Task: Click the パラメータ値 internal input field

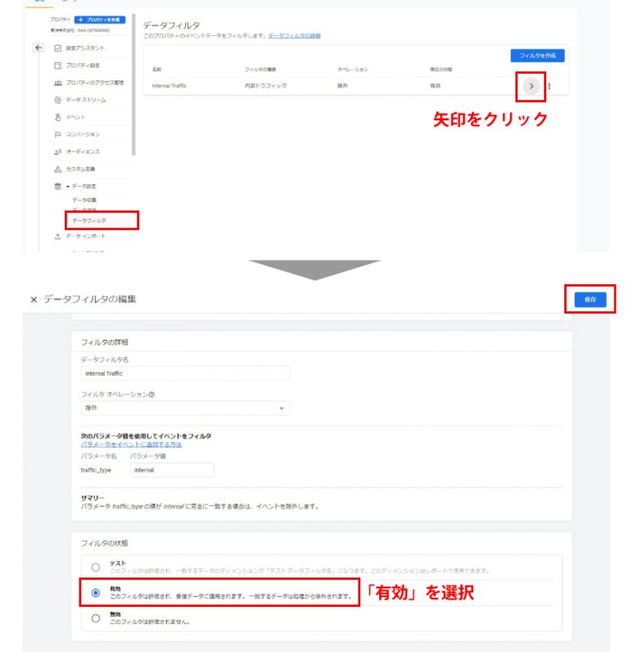Action: click(172, 470)
